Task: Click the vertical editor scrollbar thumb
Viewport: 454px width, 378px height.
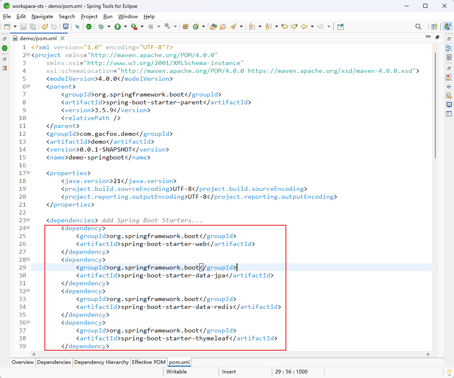Action: click(x=435, y=106)
